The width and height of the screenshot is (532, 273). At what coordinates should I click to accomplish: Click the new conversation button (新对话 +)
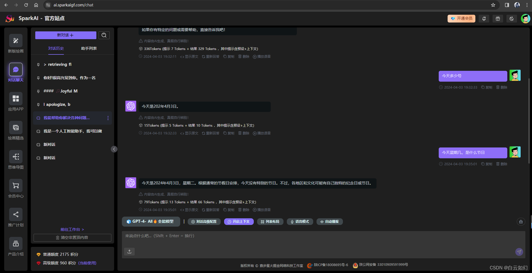click(x=66, y=35)
